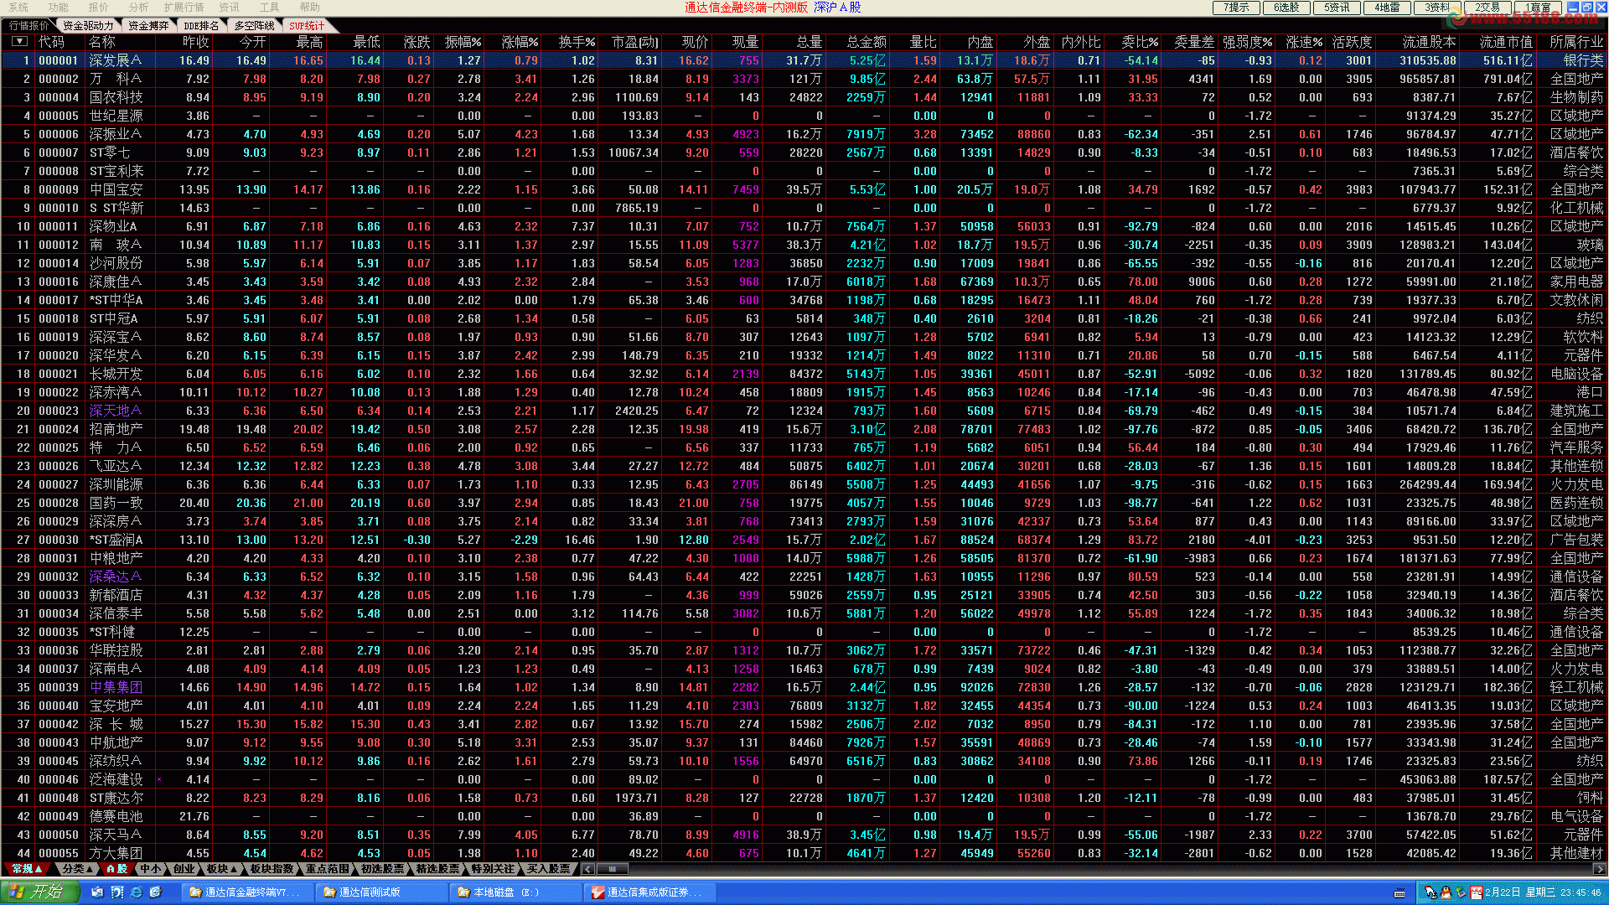Select the 中小 bottom tab
The image size is (1609, 905).
point(151,869)
